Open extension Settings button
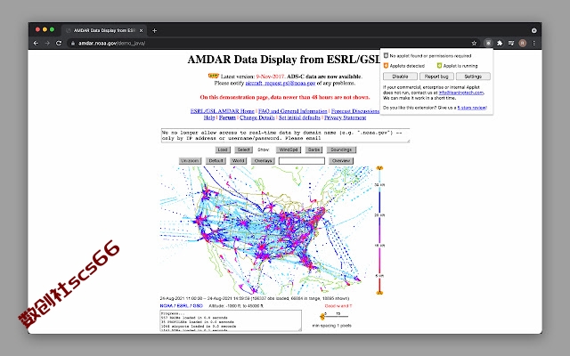 click(x=473, y=77)
